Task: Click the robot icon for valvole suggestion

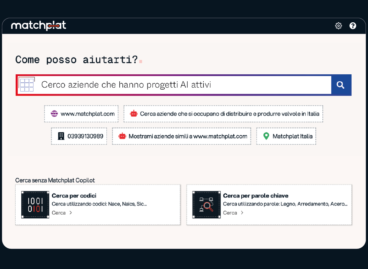Action: point(134,114)
